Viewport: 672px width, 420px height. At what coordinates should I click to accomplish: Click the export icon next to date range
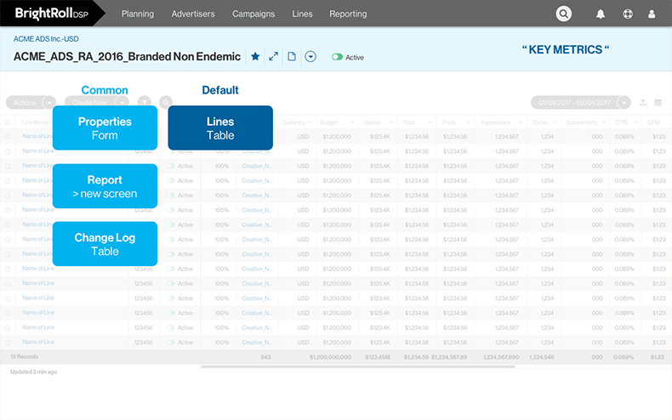(643, 103)
